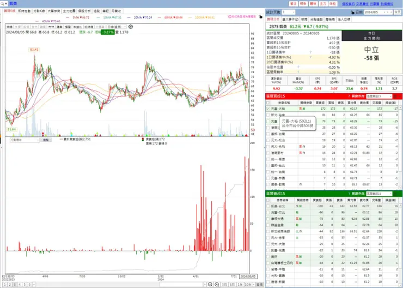403x288 pixels.
Task: Open chart settings gear beside 日線 dropdown
Action: (x=131, y=27)
